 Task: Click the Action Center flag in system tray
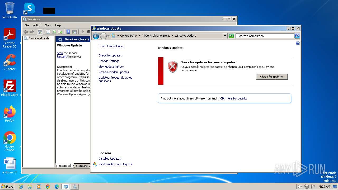[313, 187]
